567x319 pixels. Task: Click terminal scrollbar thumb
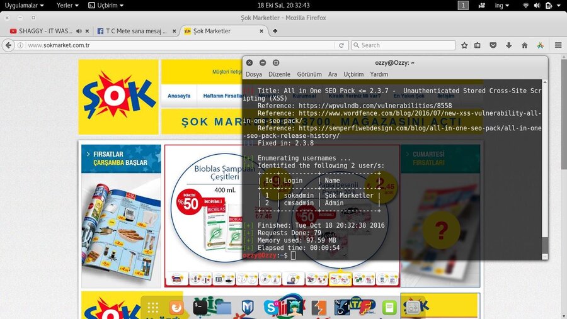(544, 245)
